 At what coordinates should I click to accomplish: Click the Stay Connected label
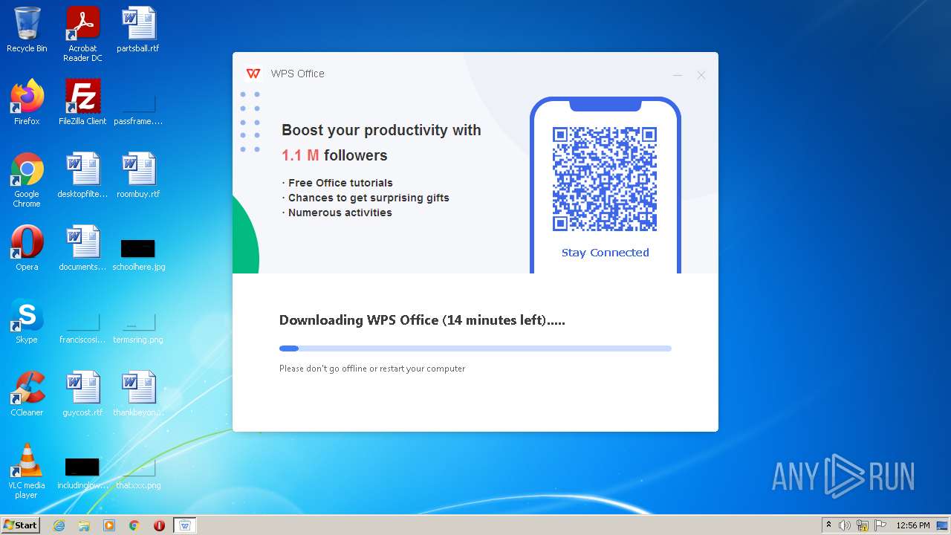click(606, 253)
